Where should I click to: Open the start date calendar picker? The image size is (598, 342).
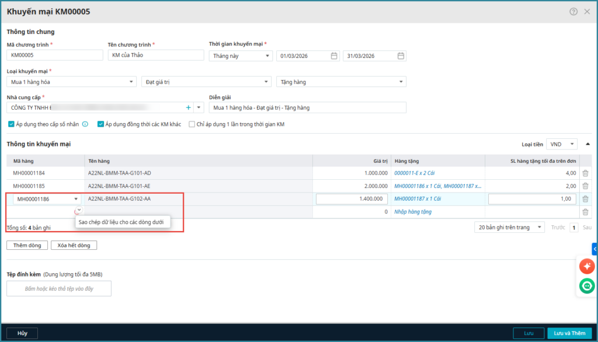click(334, 56)
